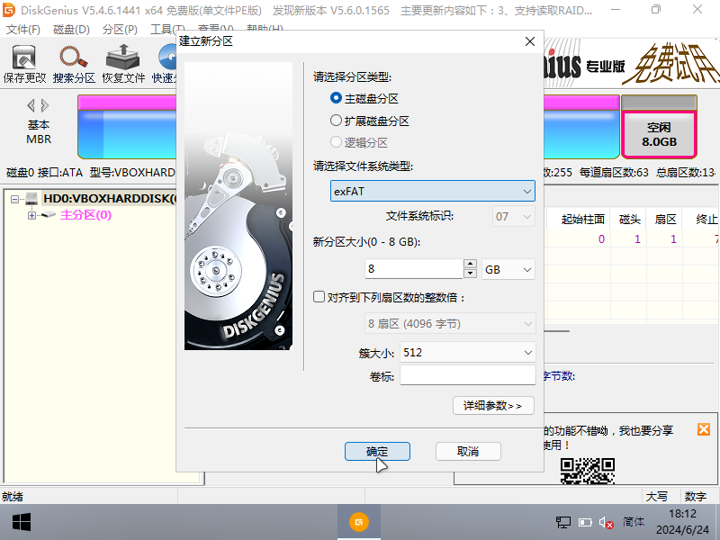The image size is (720, 540).
Task: Click the 扇区 column header
Action: click(665, 220)
